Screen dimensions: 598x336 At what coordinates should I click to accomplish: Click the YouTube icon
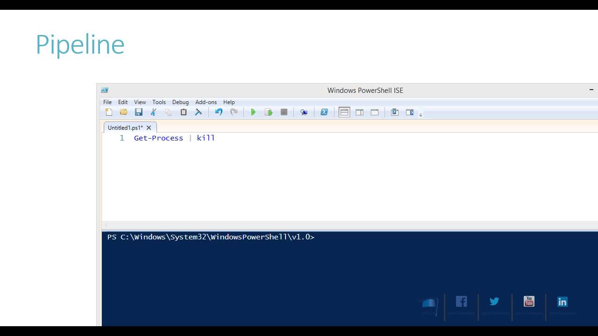[529, 301]
